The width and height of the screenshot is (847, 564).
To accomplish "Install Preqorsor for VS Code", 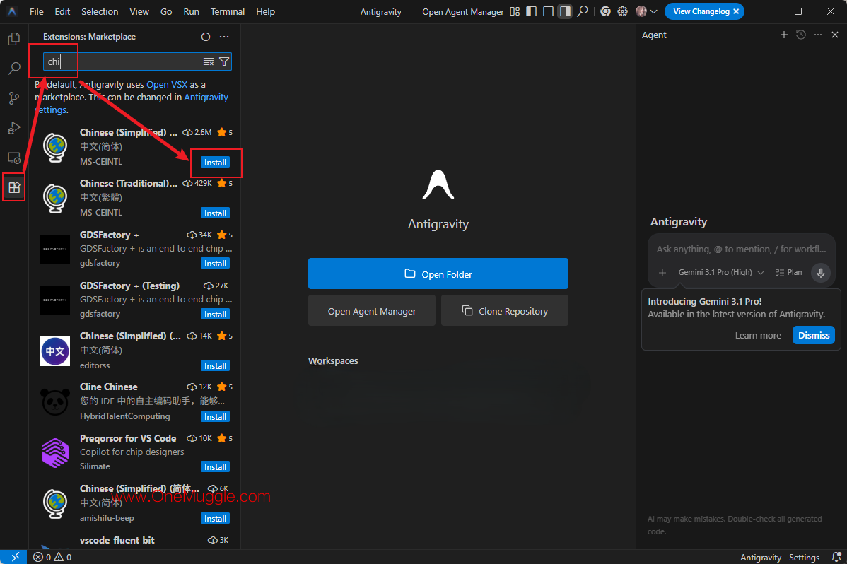I will pyautogui.click(x=215, y=466).
